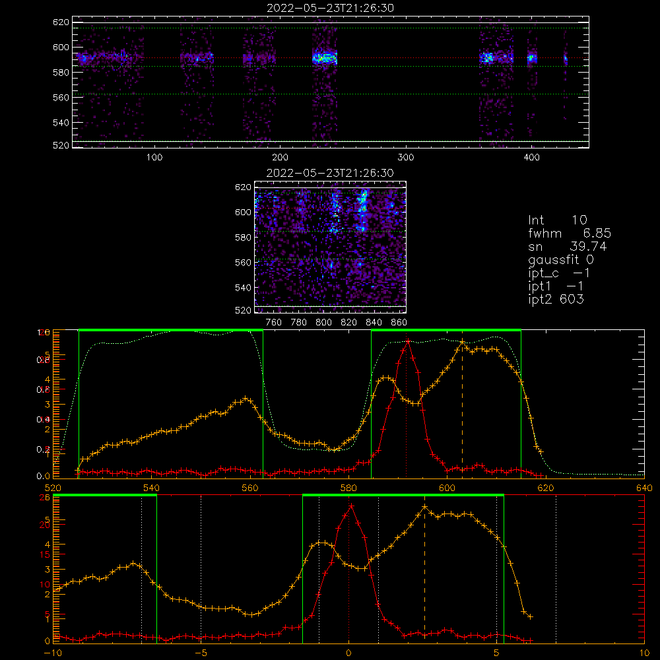The width and height of the screenshot is (660, 660).
Task: Click x-axis label 860 in middle image
Action: click(399, 323)
